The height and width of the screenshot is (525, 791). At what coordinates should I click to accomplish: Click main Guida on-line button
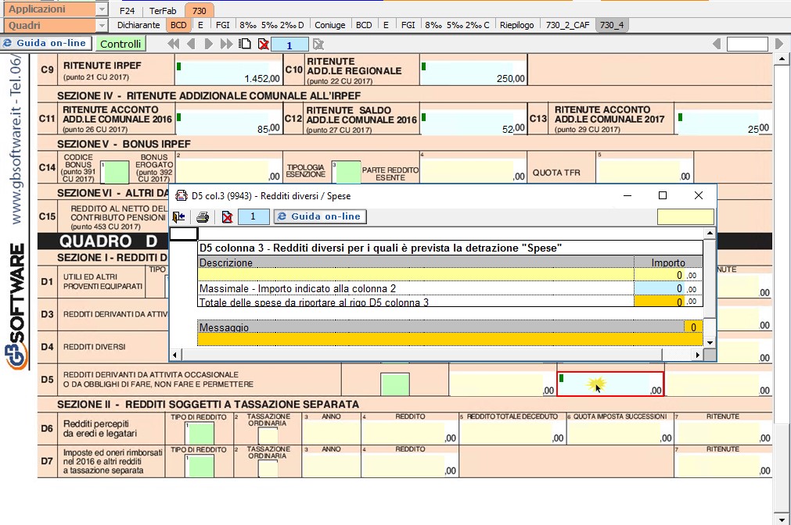(x=46, y=43)
